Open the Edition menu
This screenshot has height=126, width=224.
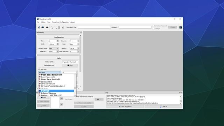click(43, 22)
